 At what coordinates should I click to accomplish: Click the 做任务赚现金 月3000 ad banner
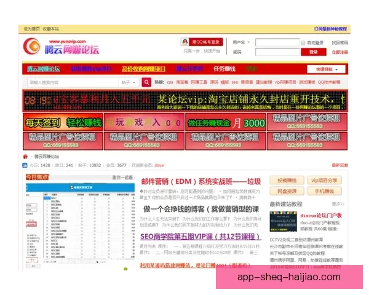(226, 122)
